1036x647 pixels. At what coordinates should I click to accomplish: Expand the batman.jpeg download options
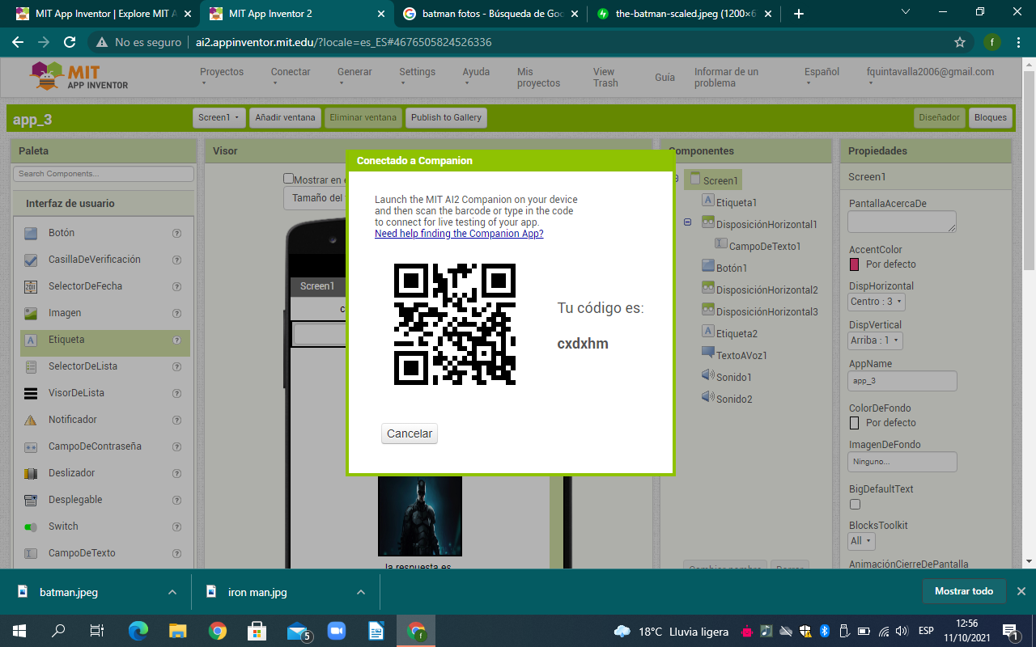[x=172, y=592]
